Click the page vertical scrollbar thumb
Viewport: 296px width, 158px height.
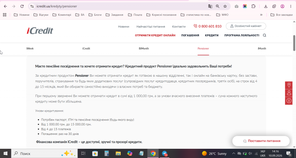(x=294, y=43)
